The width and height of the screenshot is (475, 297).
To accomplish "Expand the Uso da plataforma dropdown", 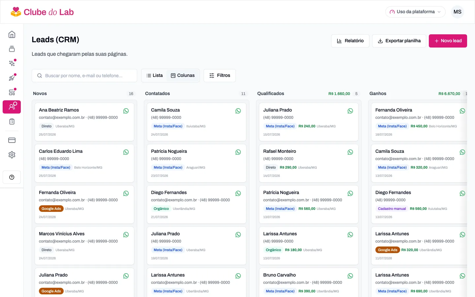I will (415, 12).
